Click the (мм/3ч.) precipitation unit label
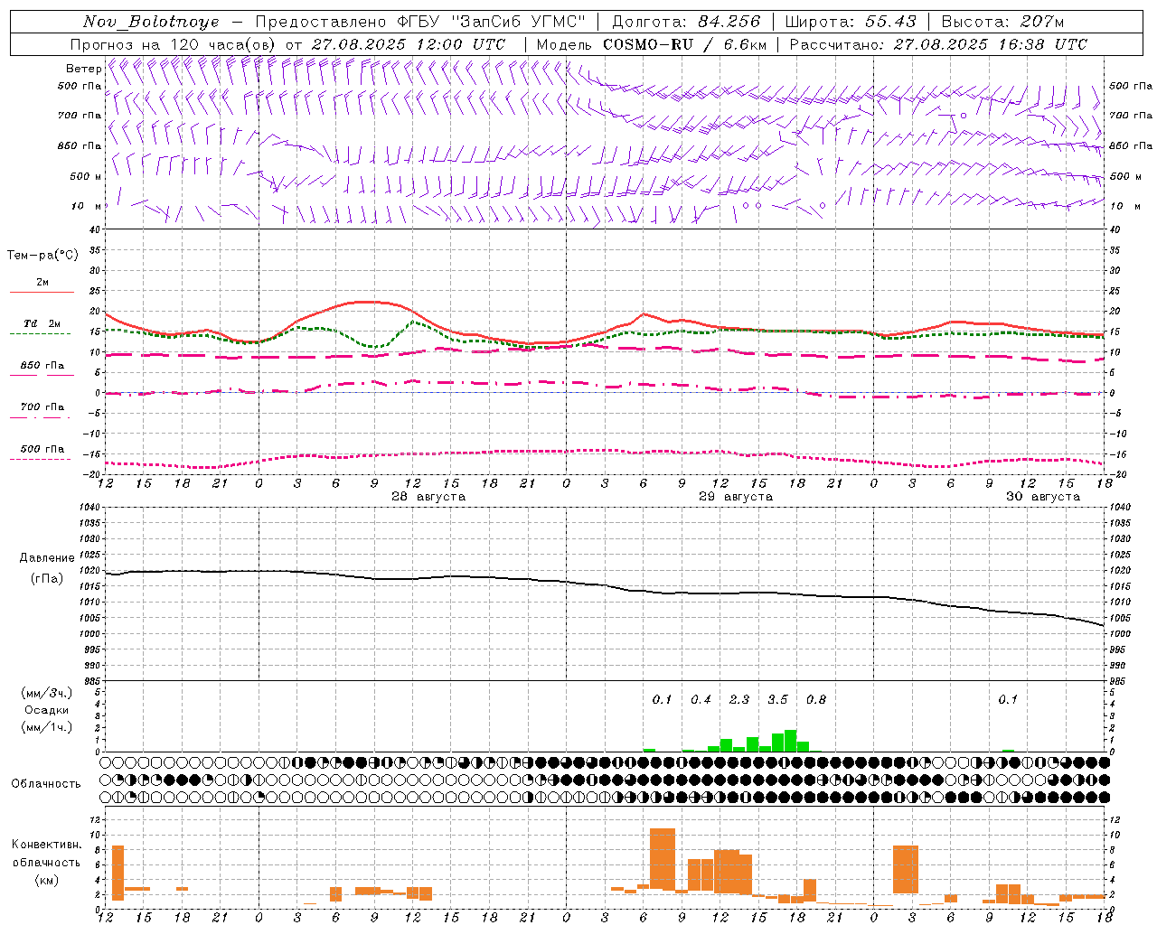The height and width of the screenshot is (925, 1157). (47, 693)
